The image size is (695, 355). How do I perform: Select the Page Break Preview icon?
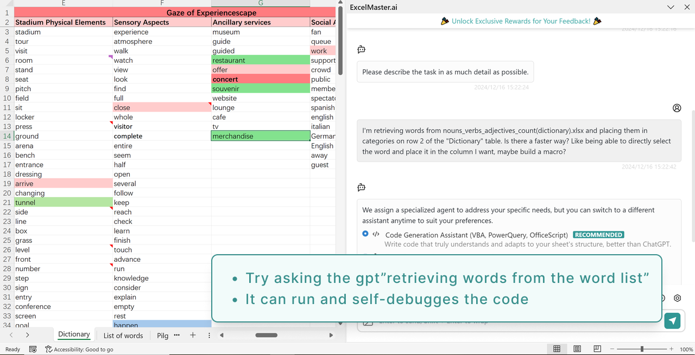tap(597, 348)
